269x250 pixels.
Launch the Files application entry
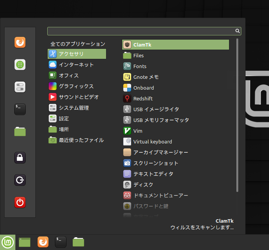(176, 56)
